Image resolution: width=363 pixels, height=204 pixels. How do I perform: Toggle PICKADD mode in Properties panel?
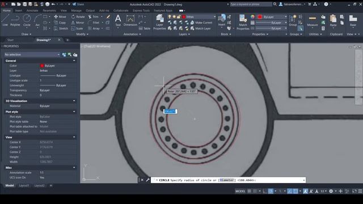coord(64,54)
